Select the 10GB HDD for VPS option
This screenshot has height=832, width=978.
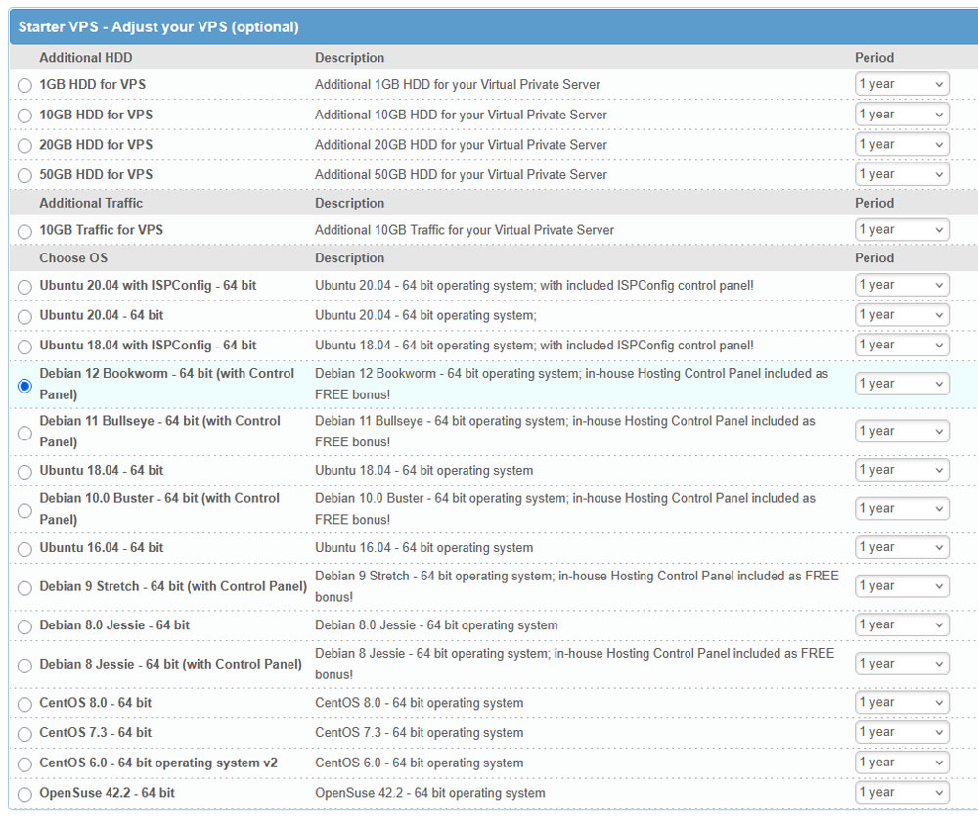[x=24, y=115]
